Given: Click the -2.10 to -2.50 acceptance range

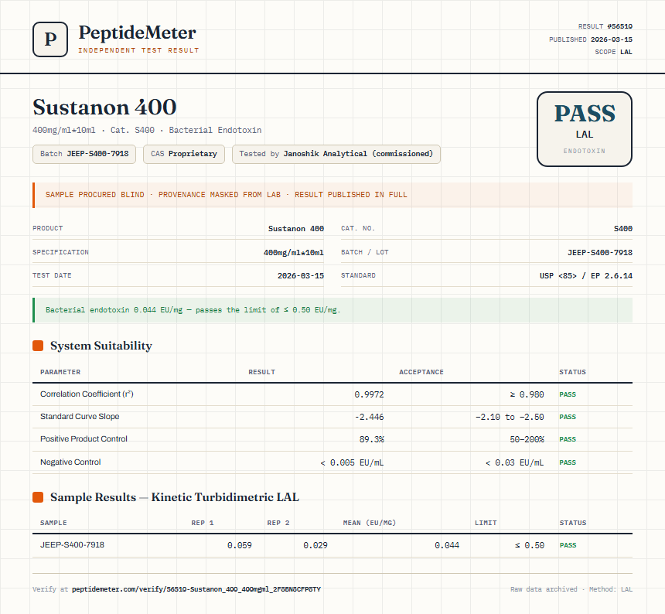Looking at the screenshot, I should tap(510, 417).
